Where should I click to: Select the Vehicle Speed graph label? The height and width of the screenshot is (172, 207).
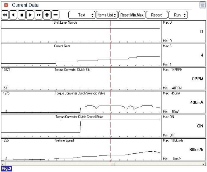click(x=64, y=141)
